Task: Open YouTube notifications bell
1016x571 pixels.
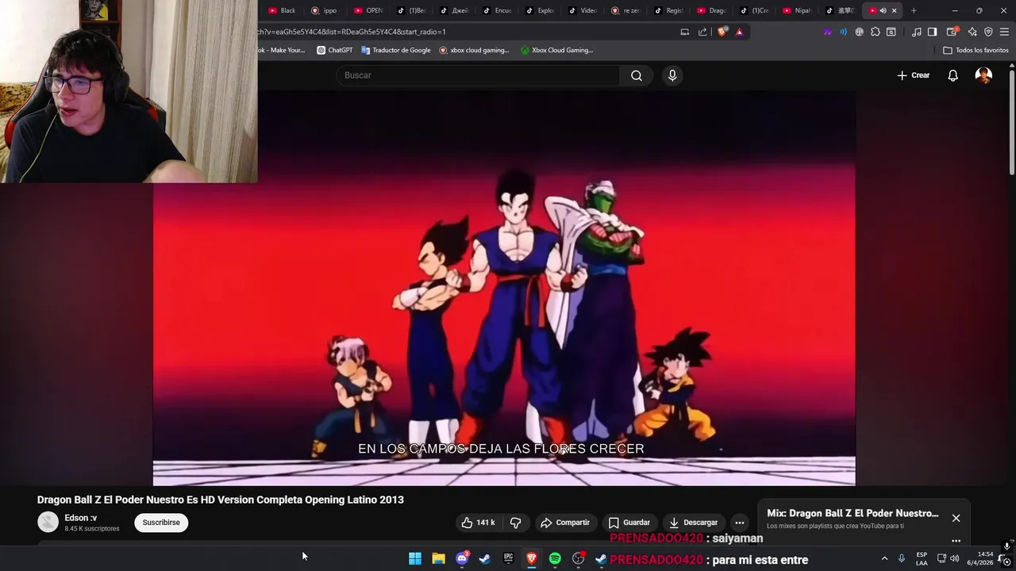Action: pyautogui.click(x=952, y=75)
